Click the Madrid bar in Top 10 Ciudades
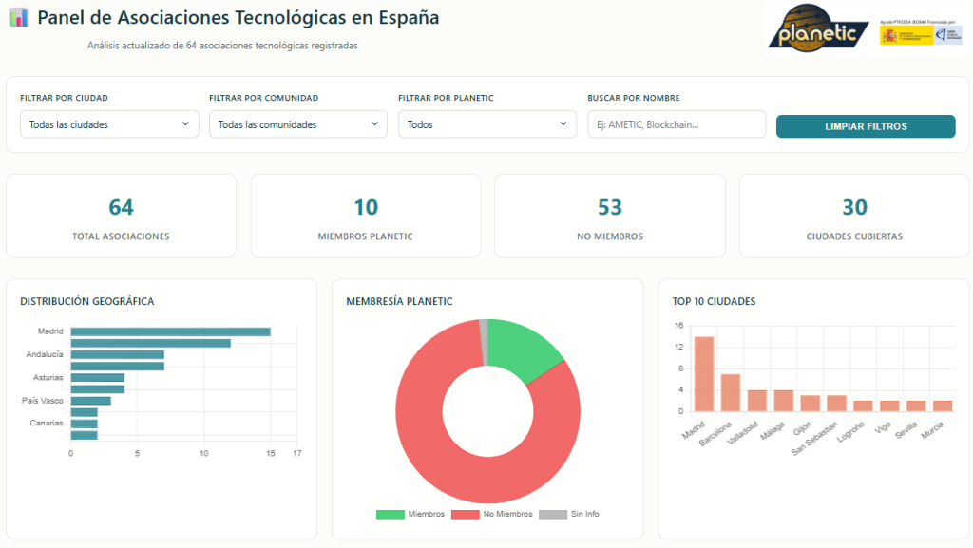The height and width of the screenshot is (548, 973). coord(704,374)
